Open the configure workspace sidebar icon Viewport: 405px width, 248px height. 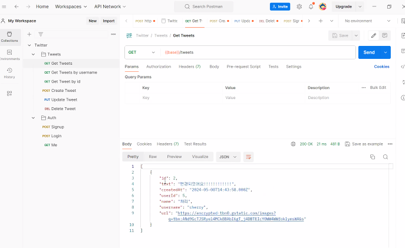(9, 94)
